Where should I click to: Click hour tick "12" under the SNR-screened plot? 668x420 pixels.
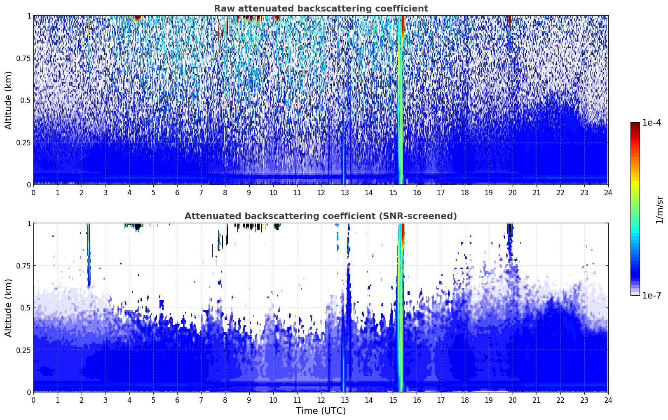pos(321,400)
